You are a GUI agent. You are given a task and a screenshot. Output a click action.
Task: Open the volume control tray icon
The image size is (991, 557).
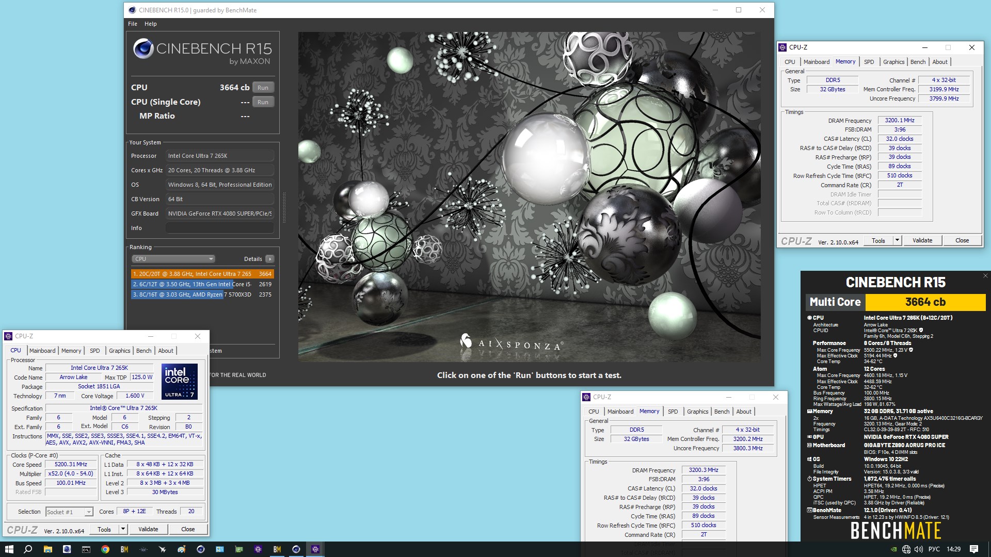tap(919, 549)
